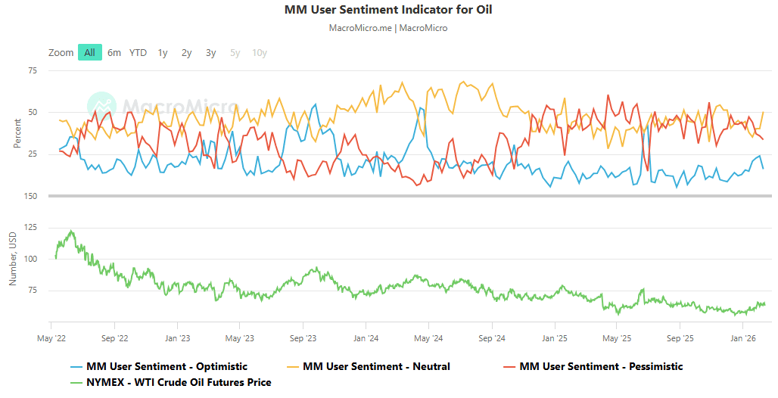Click the blue Optimistic legend line marker
Screen dimensions: 778x398
(76, 366)
